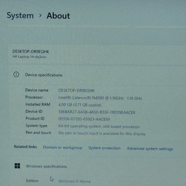Select the System type label
The width and height of the screenshot is (186, 186).
[x=36, y=126]
